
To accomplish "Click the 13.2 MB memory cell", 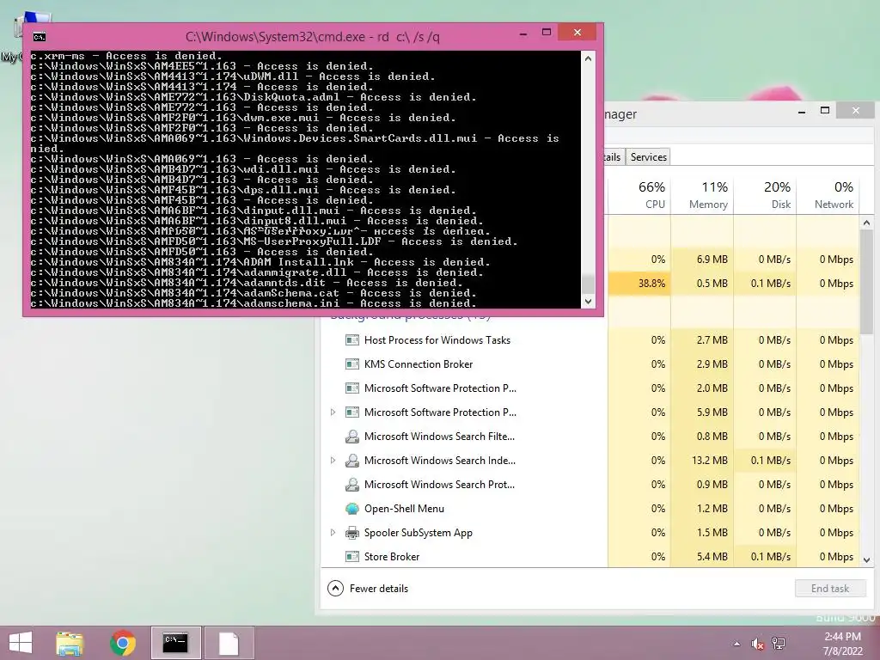I will coord(702,461).
